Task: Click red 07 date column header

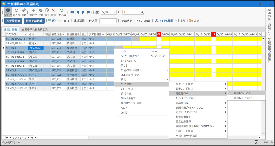Action: pyautogui.click(x=159, y=34)
